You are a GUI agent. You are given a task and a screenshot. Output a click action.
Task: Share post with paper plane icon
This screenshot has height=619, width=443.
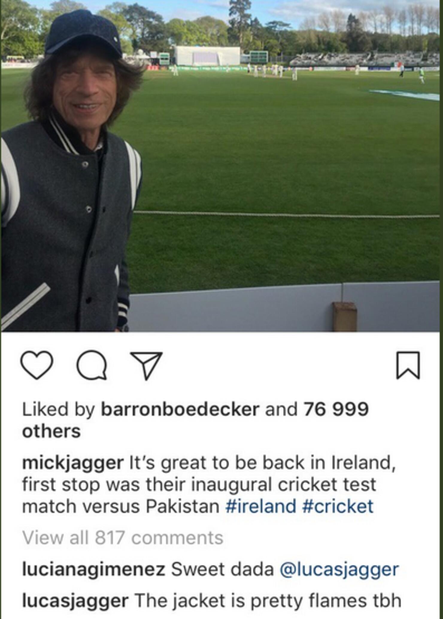(146, 366)
